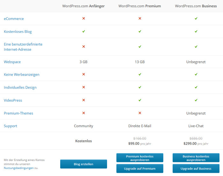
Task: Click the red X for eCommerce under Premium
Action: (x=140, y=19)
